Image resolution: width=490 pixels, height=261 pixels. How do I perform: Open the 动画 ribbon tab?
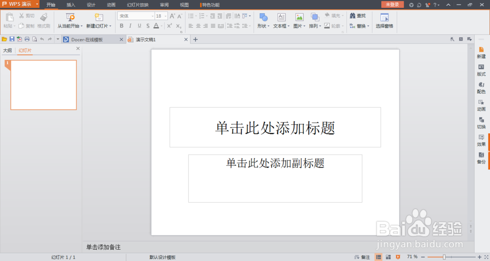tap(111, 5)
